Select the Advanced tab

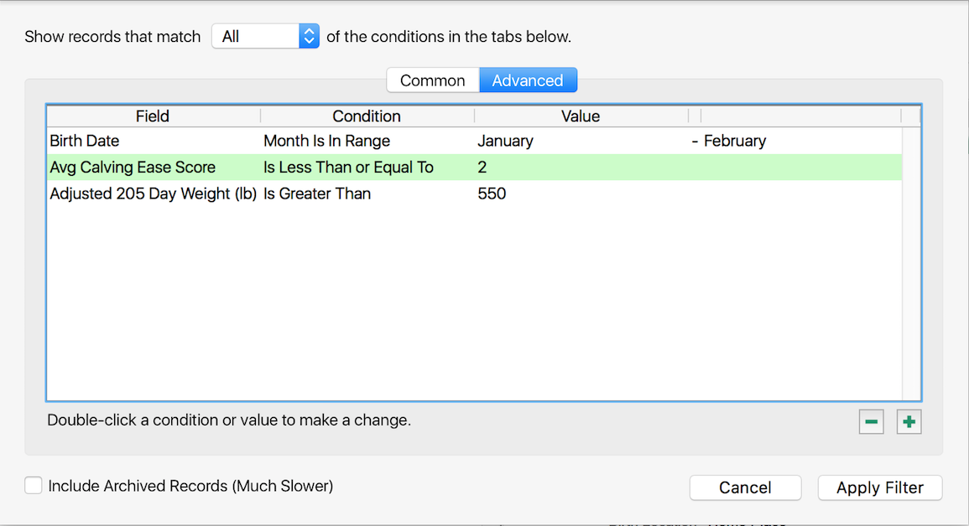(528, 80)
